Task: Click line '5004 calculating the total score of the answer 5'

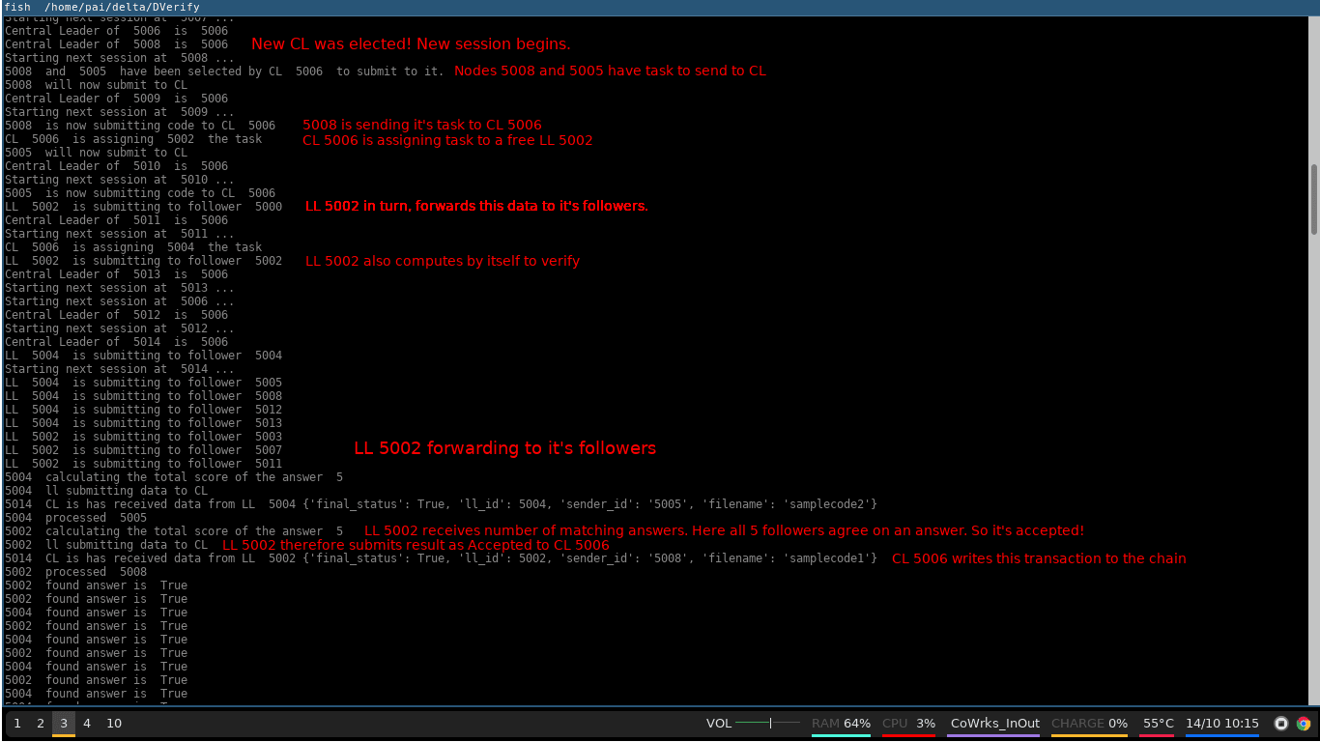Action: point(174,477)
